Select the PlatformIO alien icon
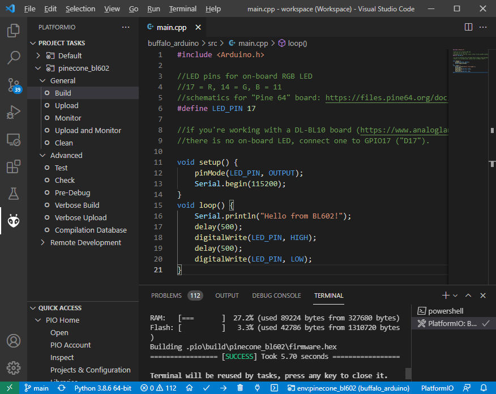496x394 pixels. click(13, 221)
